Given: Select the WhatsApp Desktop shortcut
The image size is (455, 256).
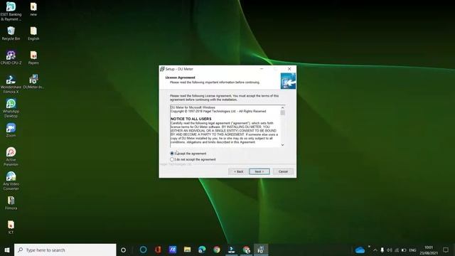Looking at the screenshot, I should (x=11, y=108).
